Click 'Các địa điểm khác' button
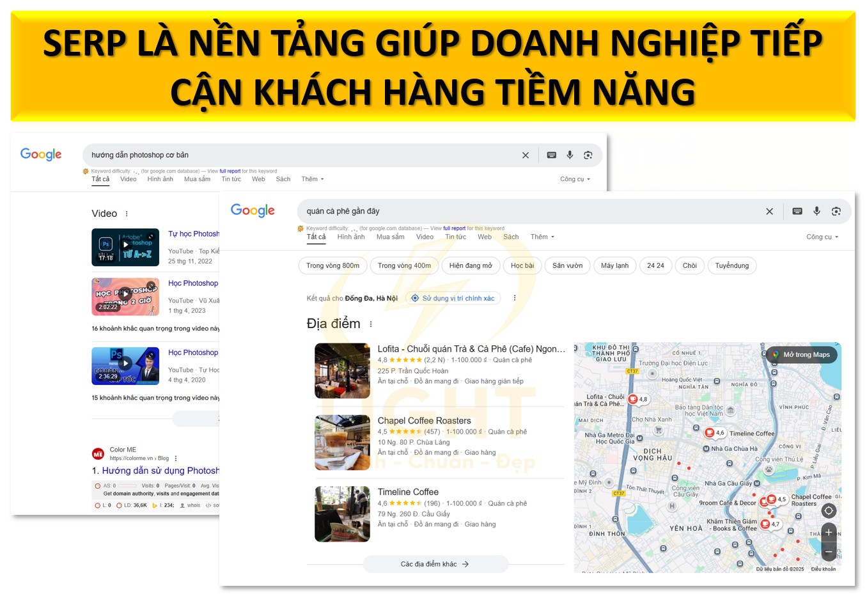The image size is (867, 598). 435,564
